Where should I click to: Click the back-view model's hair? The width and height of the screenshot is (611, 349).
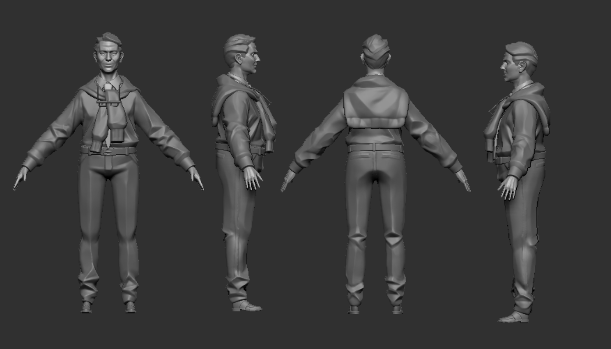[375, 51]
